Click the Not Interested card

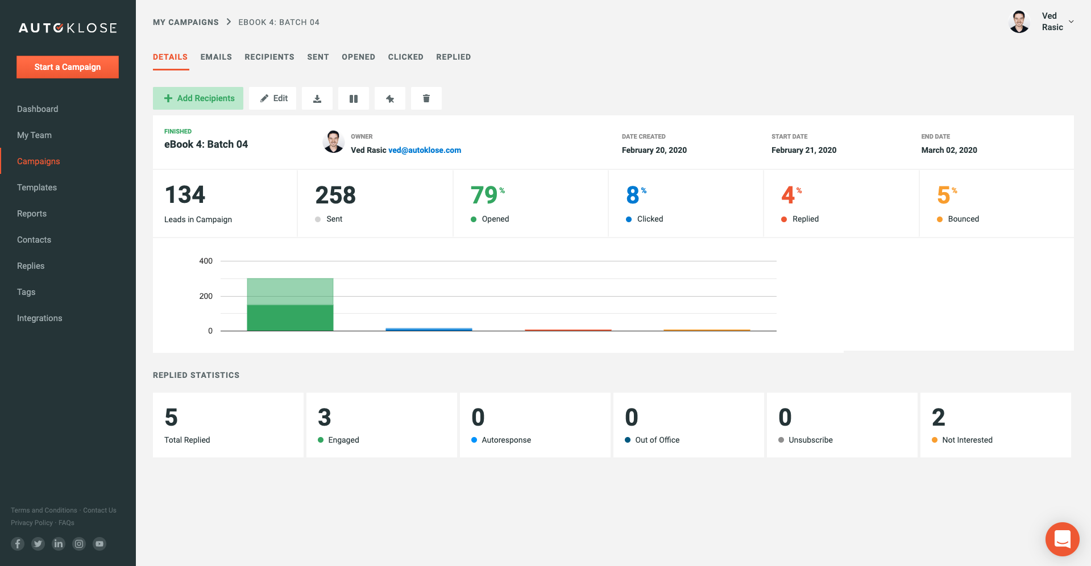(x=995, y=425)
